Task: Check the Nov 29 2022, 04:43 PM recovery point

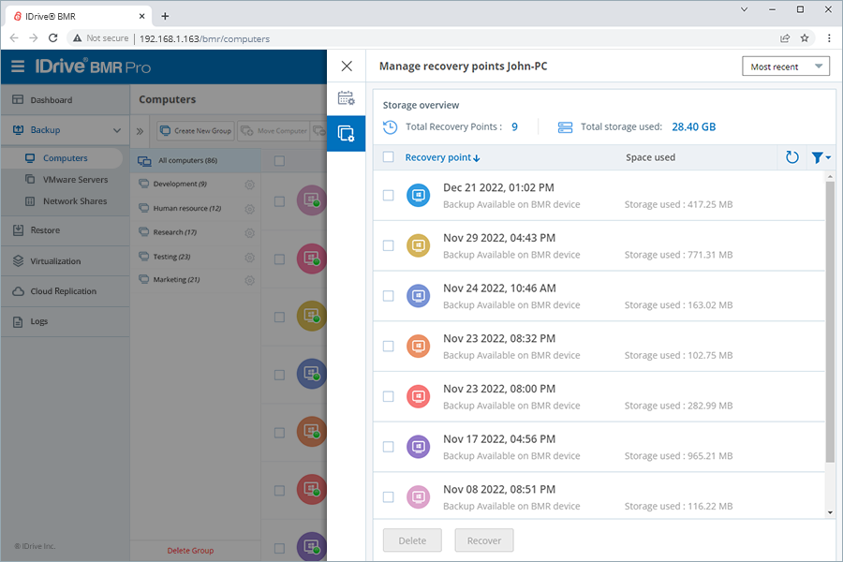Action: tap(388, 245)
